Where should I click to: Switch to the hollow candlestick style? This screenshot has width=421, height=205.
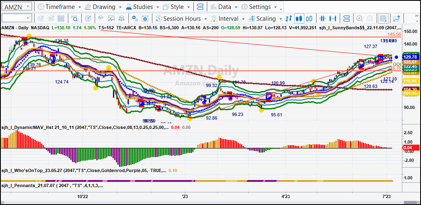click(x=309, y=19)
